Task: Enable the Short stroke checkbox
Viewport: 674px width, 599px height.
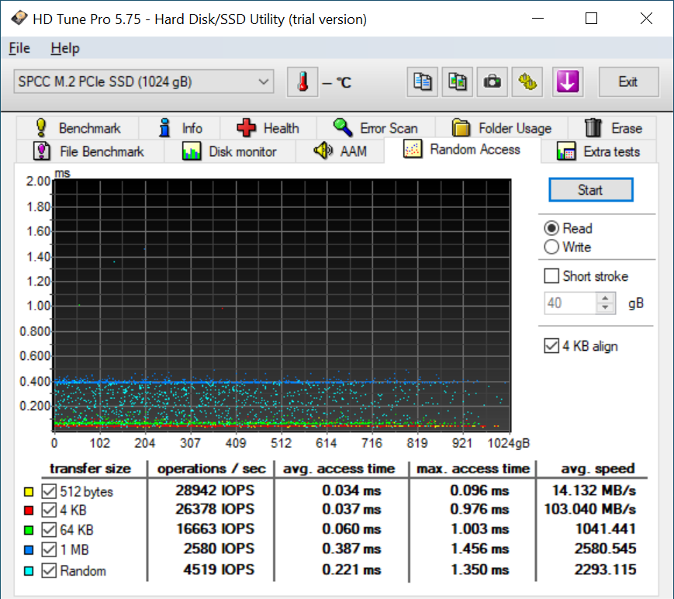Action: [552, 276]
